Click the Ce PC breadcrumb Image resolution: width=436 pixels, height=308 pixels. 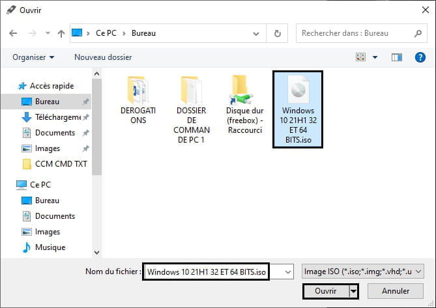tap(106, 33)
